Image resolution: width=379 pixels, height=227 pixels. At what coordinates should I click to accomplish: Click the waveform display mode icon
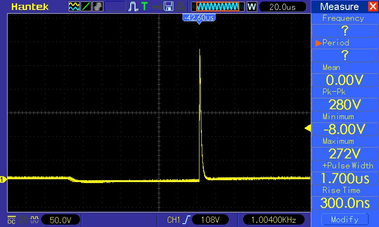[74, 7]
